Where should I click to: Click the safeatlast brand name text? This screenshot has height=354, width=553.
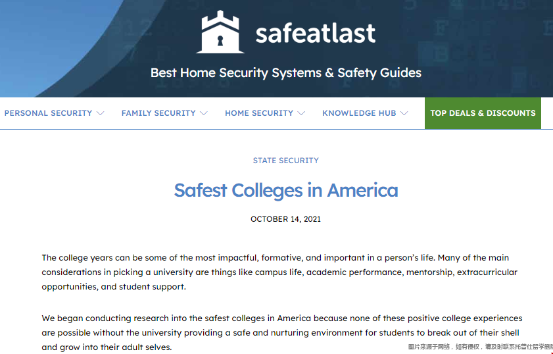[x=316, y=34]
